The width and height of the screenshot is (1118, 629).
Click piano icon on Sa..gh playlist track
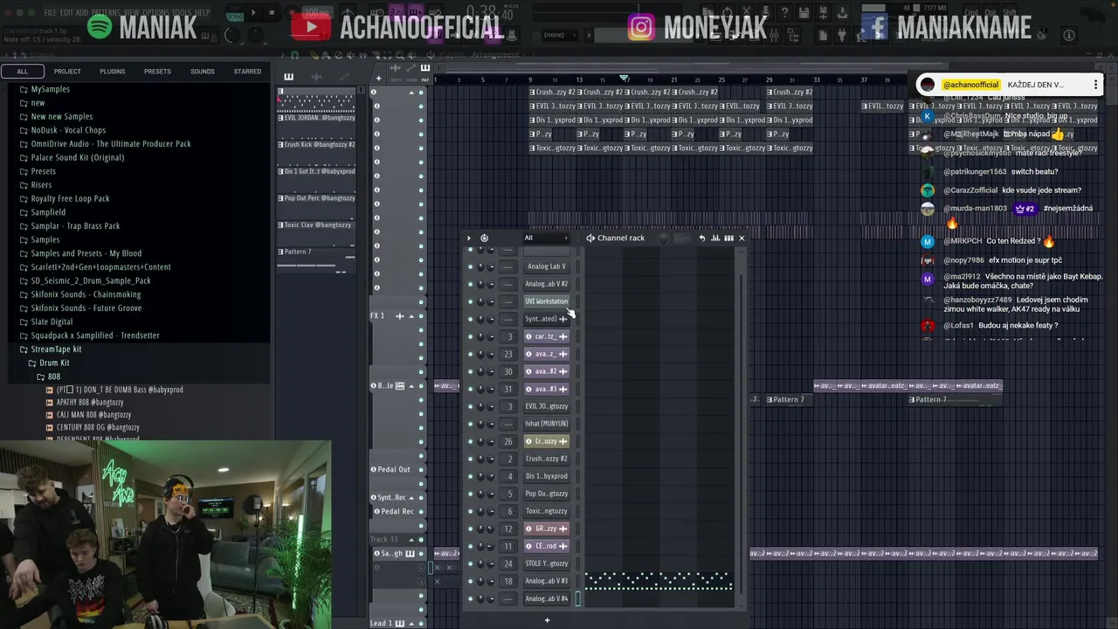tap(411, 553)
